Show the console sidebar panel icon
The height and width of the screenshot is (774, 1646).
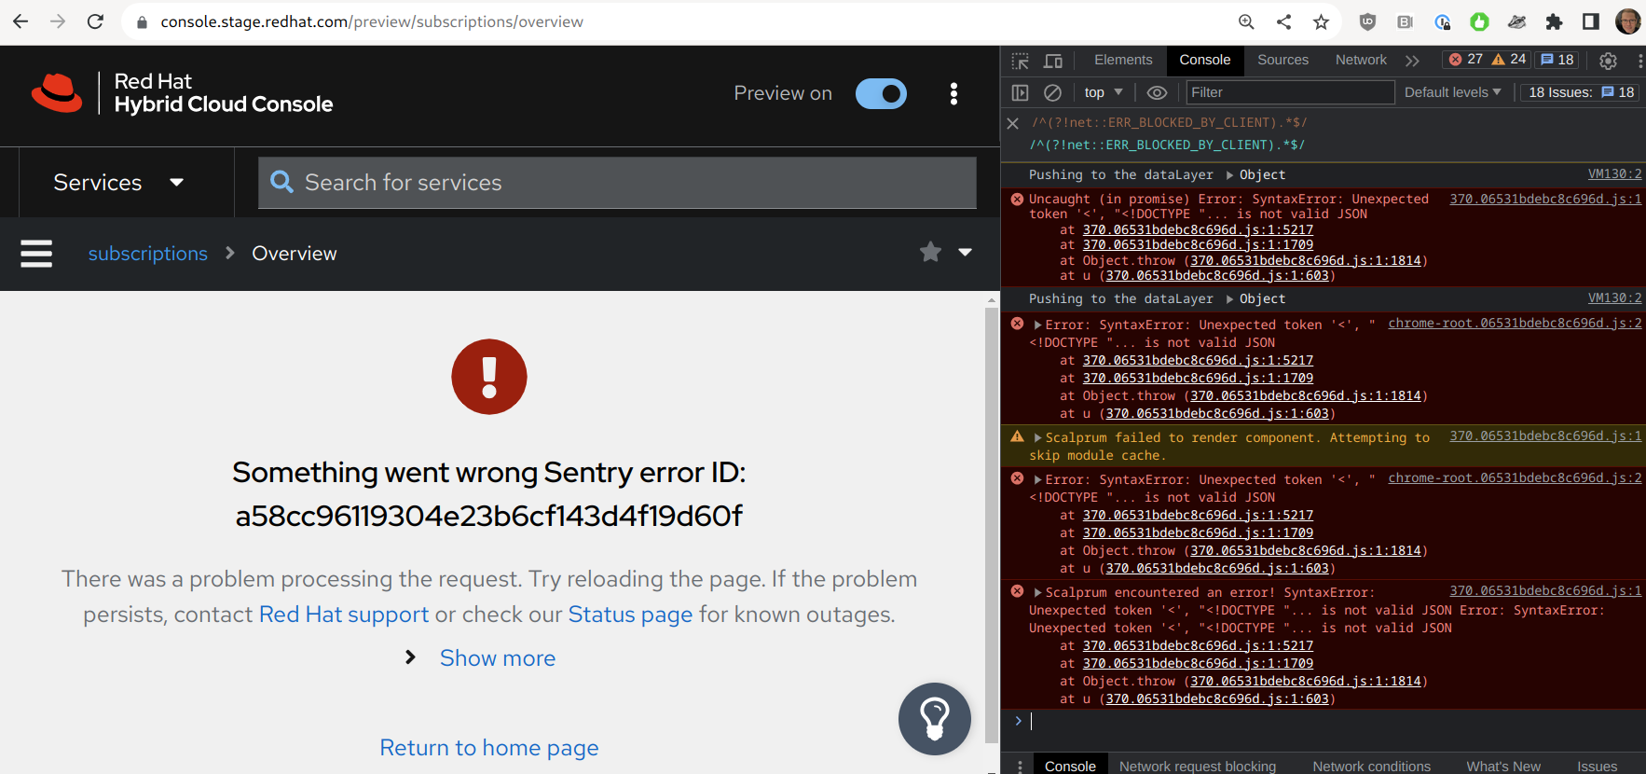point(1021,92)
